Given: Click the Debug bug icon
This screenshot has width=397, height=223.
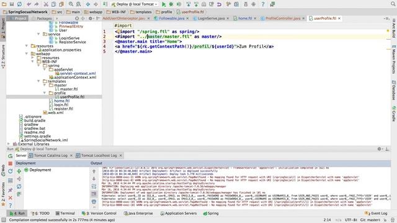Looking at the screenshot, I should coord(171,4).
